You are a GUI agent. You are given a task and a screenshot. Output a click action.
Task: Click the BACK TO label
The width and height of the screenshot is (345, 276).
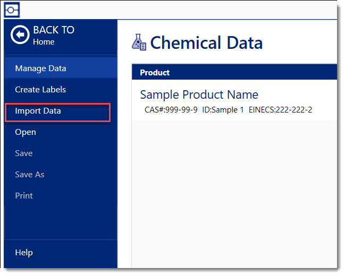[x=54, y=30]
